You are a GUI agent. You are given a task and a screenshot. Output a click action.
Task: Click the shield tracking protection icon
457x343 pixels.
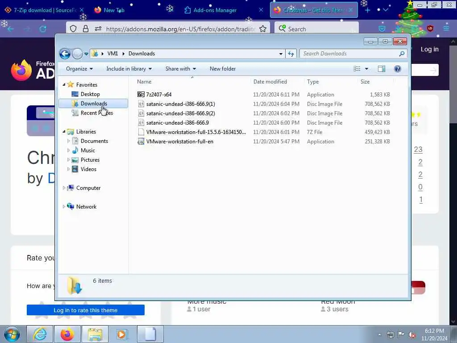point(73,29)
